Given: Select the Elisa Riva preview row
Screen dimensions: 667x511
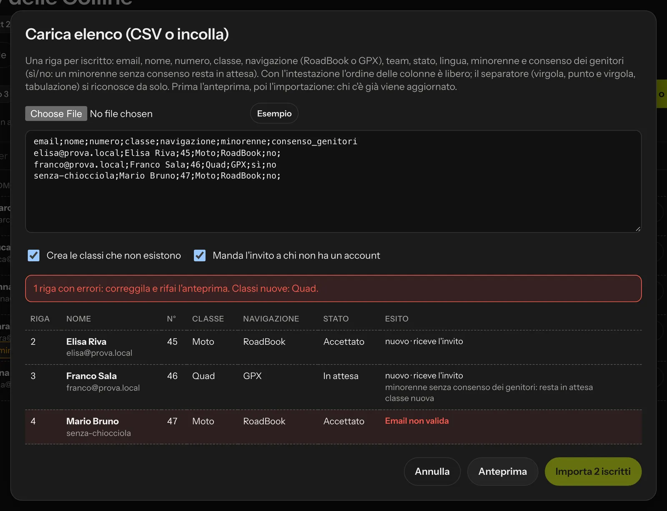Looking at the screenshot, I should (x=333, y=347).
